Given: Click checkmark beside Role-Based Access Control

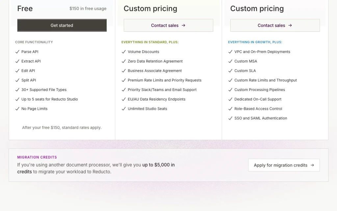Looking at the screenshot, I should coord(230,108).
